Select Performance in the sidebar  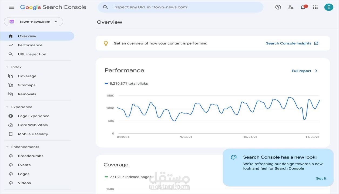30,45
